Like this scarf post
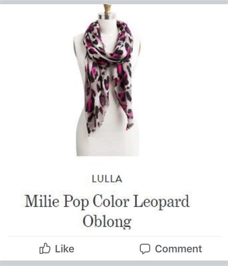This screenshot has width=228, height=266. [57, 249]
